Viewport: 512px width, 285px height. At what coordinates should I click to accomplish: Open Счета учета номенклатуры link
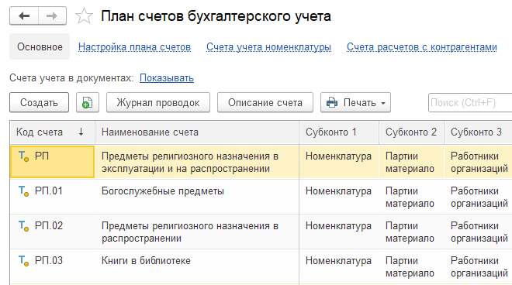[268, 47]
